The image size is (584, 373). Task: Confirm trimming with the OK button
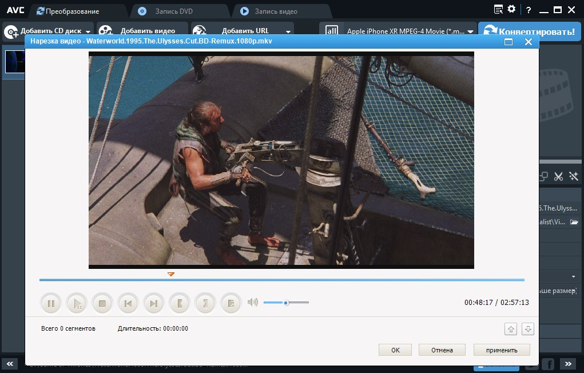click(x=395, y=350)
